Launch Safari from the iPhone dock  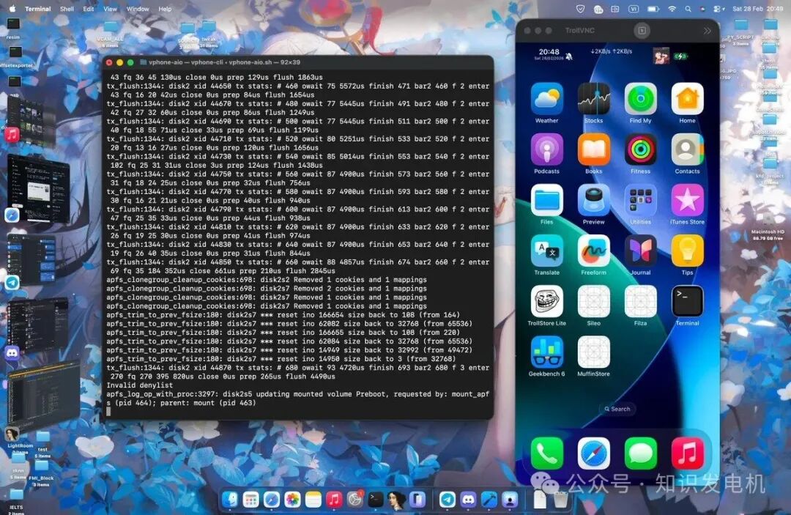coord(593,452)
